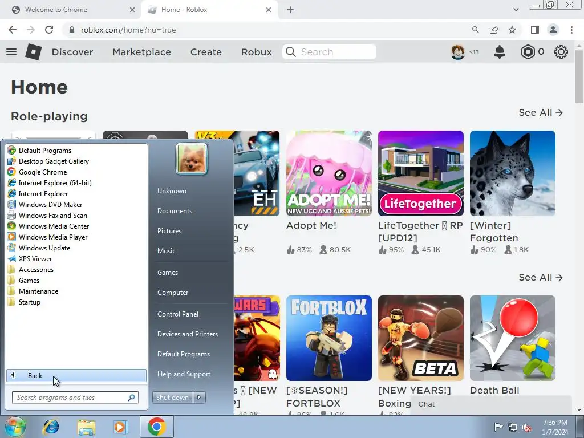Viewport: 584px width, 438px height.
Task: Open the Chrome profile icon
Action: point(553,30)
